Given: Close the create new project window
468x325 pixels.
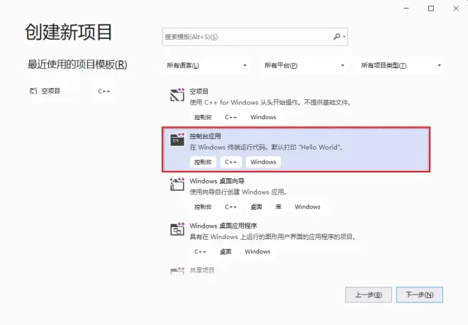Looking at the screenshot, I should (x=456, y=9).
